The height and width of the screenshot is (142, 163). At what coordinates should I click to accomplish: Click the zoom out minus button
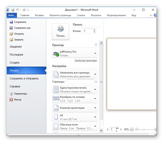coord(132,130)
